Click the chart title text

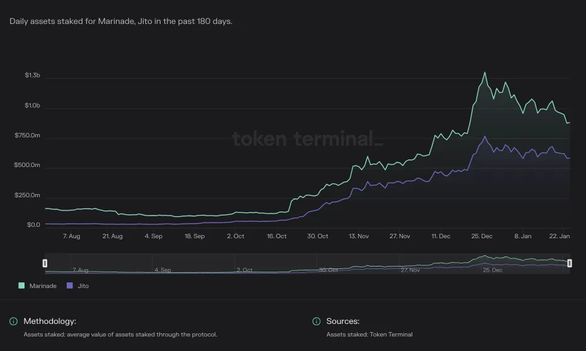pyautogui.click(x=121, y=21)
